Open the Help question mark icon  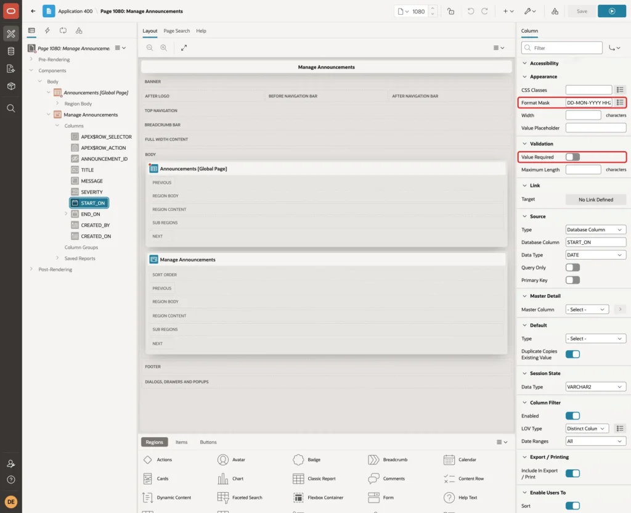point(11,480)
